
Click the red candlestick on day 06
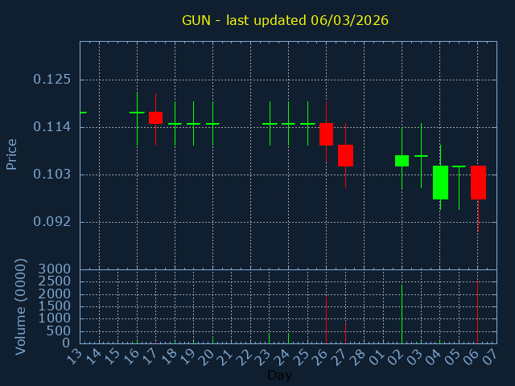(x=478, y=183)
